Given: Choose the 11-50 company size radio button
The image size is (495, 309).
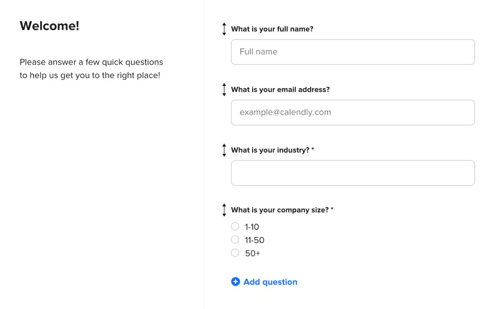Looking at the screenshot, I should [235, 240].
